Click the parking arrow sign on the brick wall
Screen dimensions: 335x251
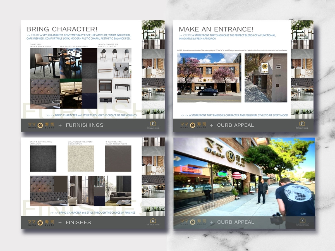[x=278, y=67]
